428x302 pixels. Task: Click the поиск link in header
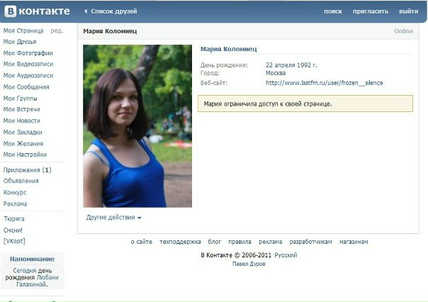coord(332,11)
